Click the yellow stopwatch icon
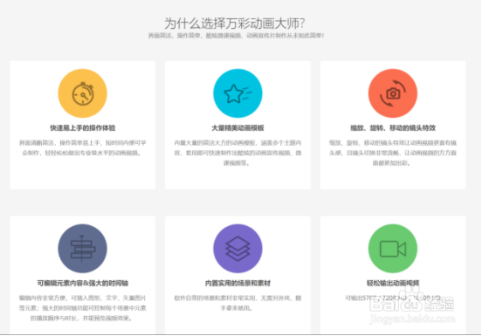The width and height of the screenshot is (482, 336). tap(82, 93)
